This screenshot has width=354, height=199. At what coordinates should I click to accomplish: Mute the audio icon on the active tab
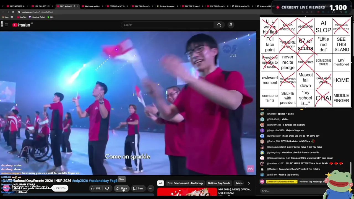pos(74,6)
